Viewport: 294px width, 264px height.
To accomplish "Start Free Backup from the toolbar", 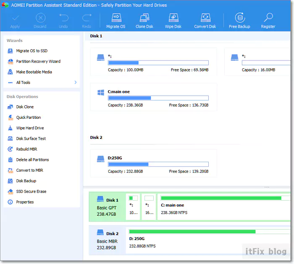I will tap(239, 21).
